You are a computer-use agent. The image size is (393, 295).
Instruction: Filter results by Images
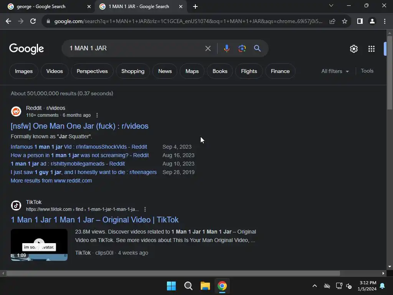point(24,71)
